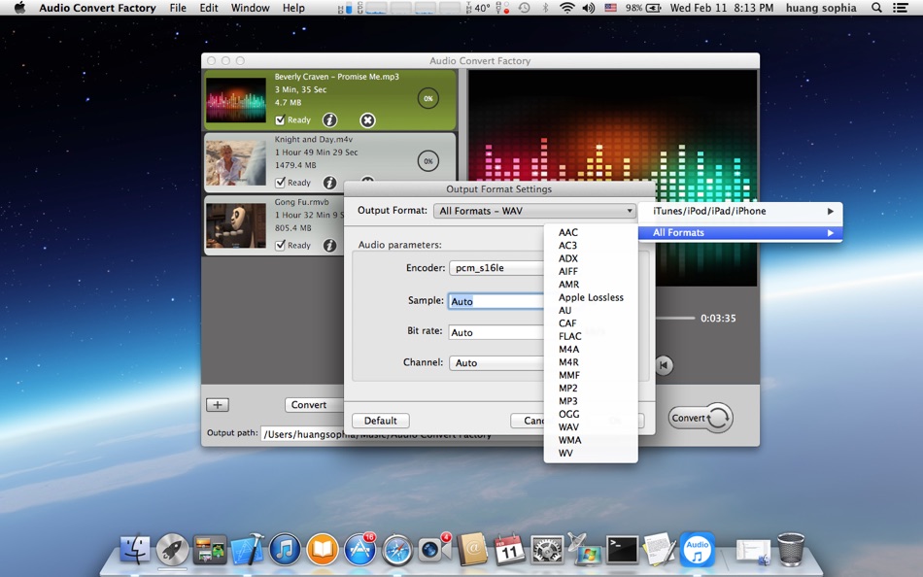
Task: Open the Output Format dropdown
Action: click(x=534, y=211)
